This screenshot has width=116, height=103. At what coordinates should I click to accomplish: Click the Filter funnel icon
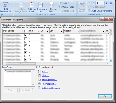pos(40,75)
